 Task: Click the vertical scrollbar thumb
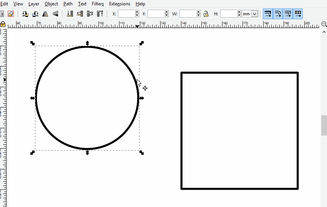[324, 125]
